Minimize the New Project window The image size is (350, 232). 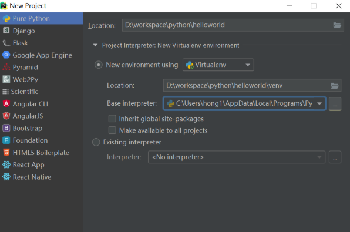click(x=290, y=6)
